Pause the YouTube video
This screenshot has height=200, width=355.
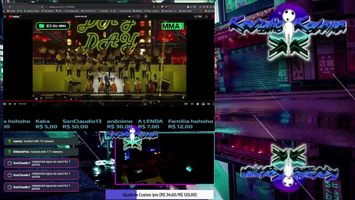pos(4,104)
